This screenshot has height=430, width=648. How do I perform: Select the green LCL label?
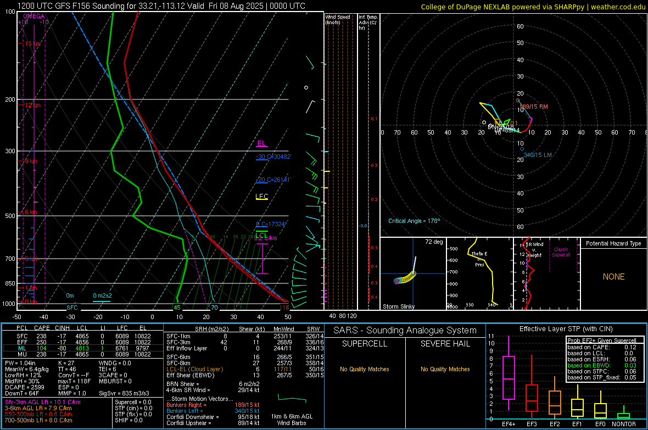click(261, 235)
